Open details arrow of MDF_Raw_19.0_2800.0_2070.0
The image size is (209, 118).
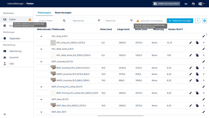point(204,106)
